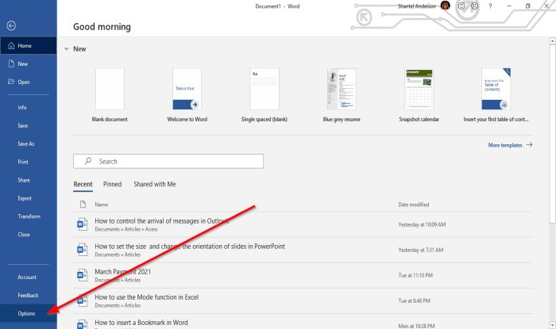Sort by the Date modified column header
Image resolution: width=556 pixels, height=329 pixels.
coord(414,205)
